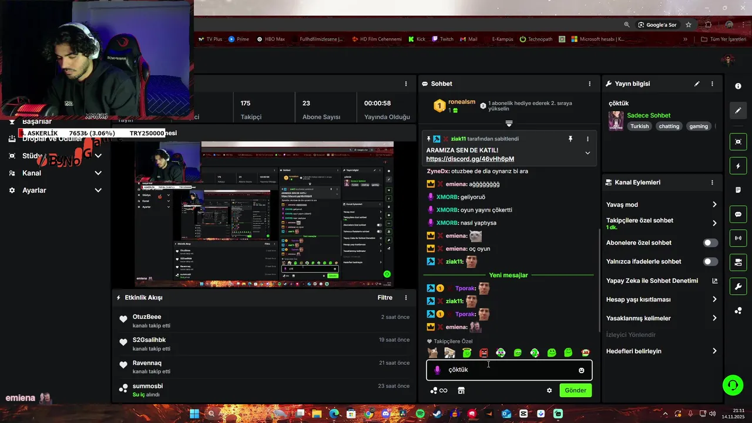Open the Kanal Eylemleri three-dot menu
This screenshot has height=423, width=752.
point(712,183)
